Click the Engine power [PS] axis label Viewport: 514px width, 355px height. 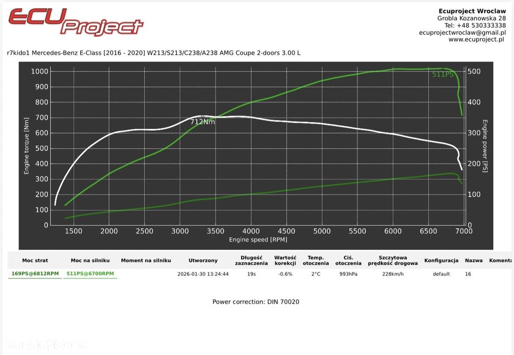coord(485,146)
